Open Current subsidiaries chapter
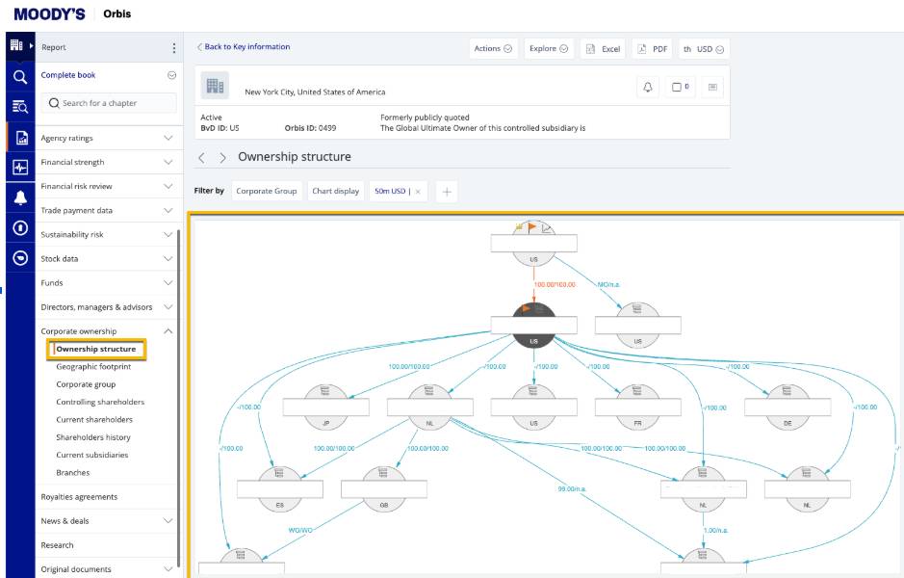Viewport: 904px width, 578px height. click(x=92, y=455)
